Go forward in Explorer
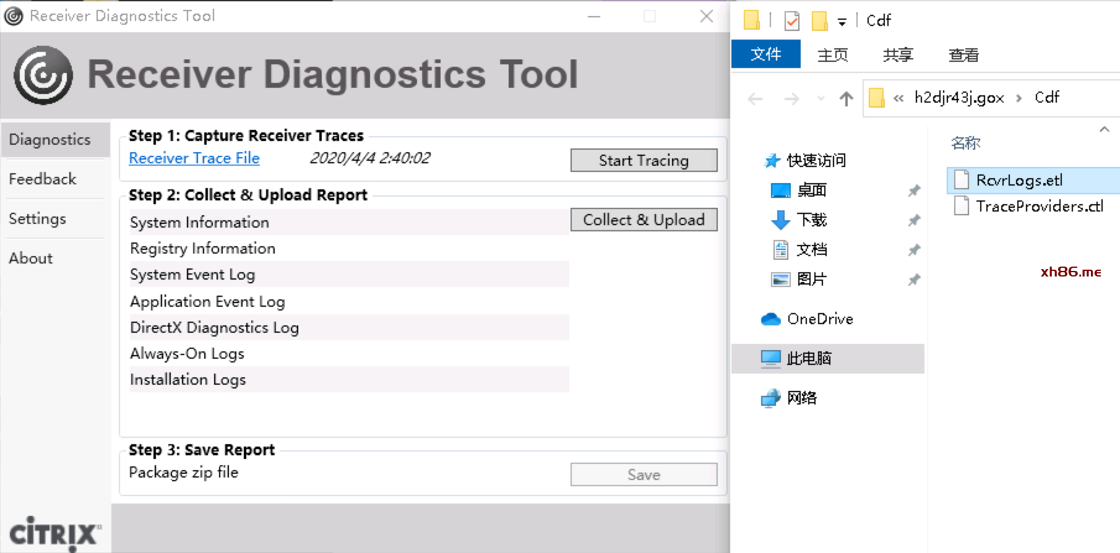The image size is (1120, 553). pyautogui.click(x=791, y=98)
